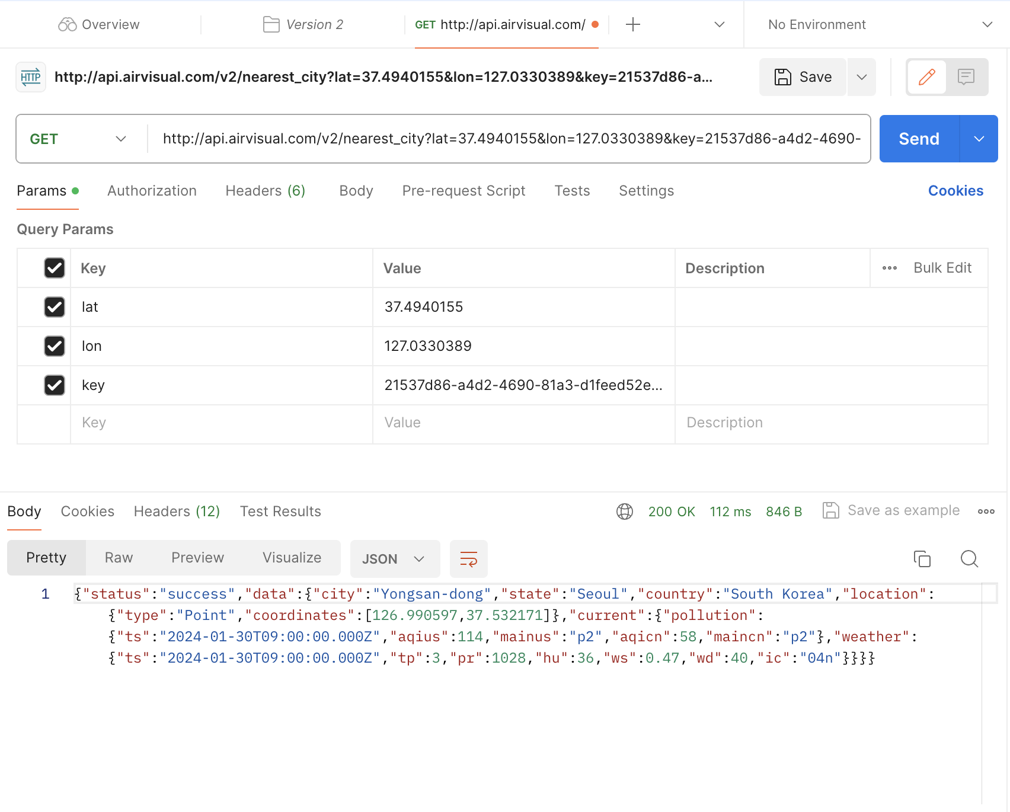Save the response as example

click(891, 510)
